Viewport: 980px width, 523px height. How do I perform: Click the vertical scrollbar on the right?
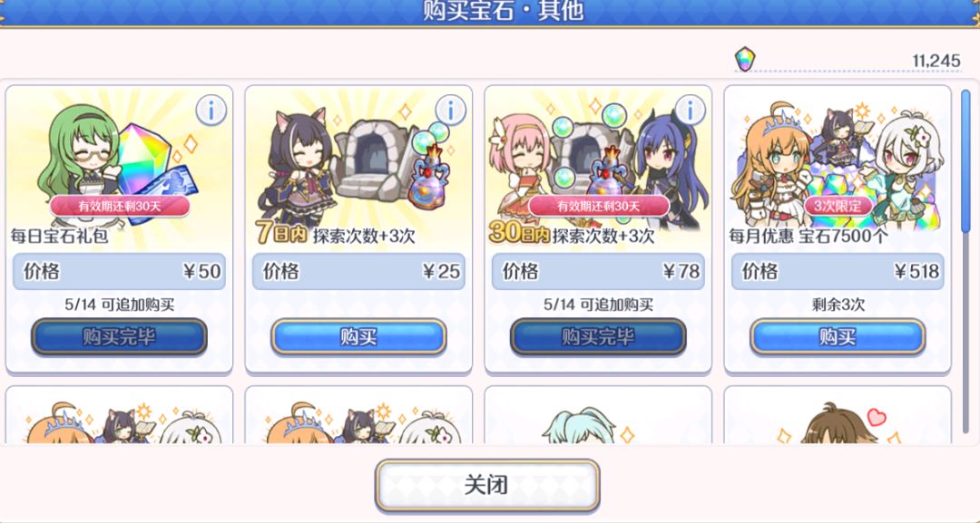point(965,262)
